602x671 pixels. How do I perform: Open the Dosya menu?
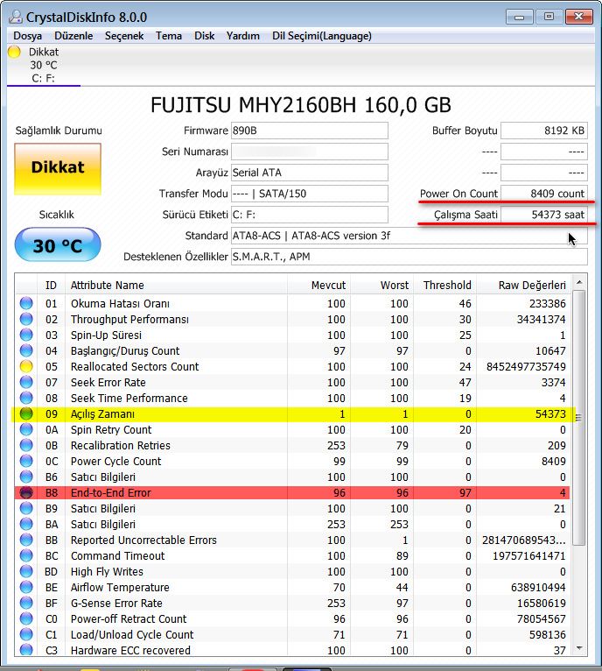coord(27,36)
